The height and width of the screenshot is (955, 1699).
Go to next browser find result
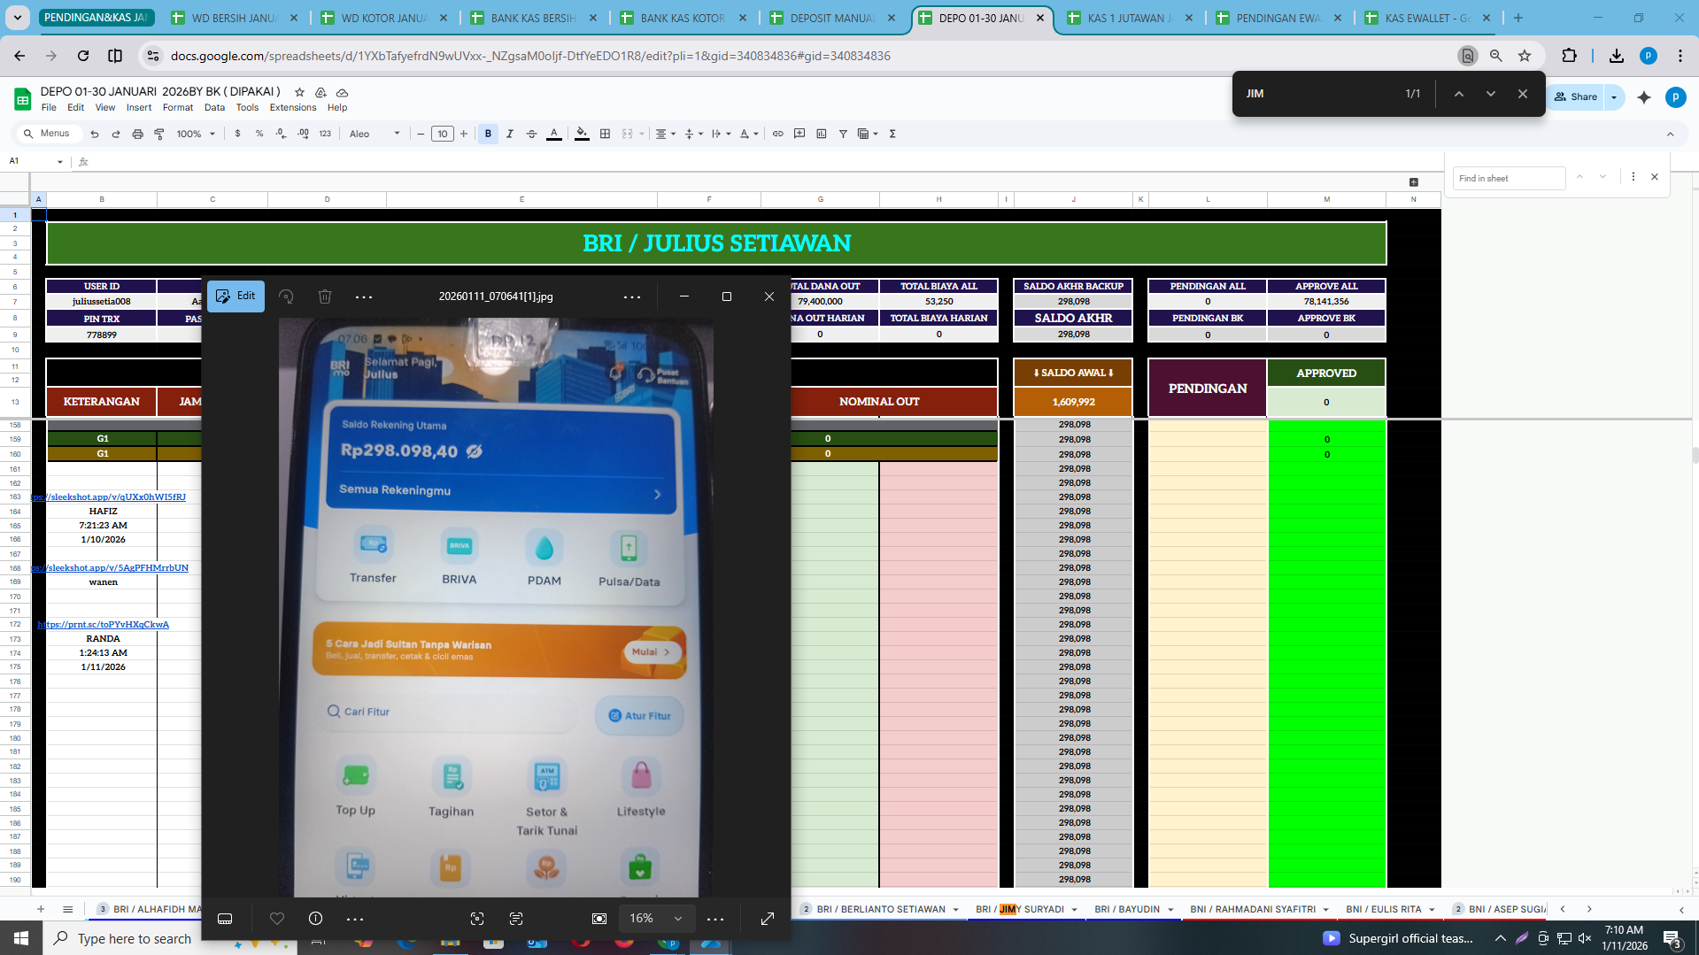click(1491, 93)
